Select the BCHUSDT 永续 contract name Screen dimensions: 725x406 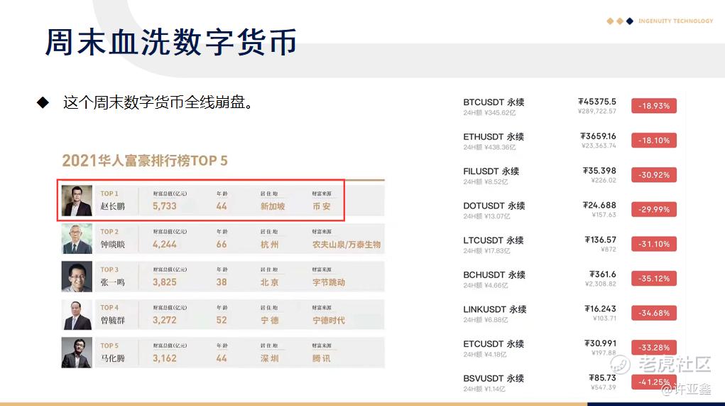pos(494,275)
